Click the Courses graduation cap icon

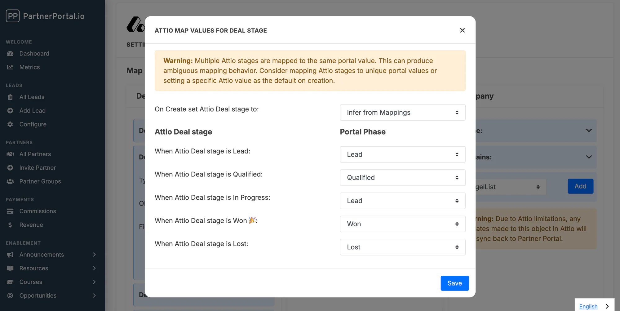(x=10, y=282)
